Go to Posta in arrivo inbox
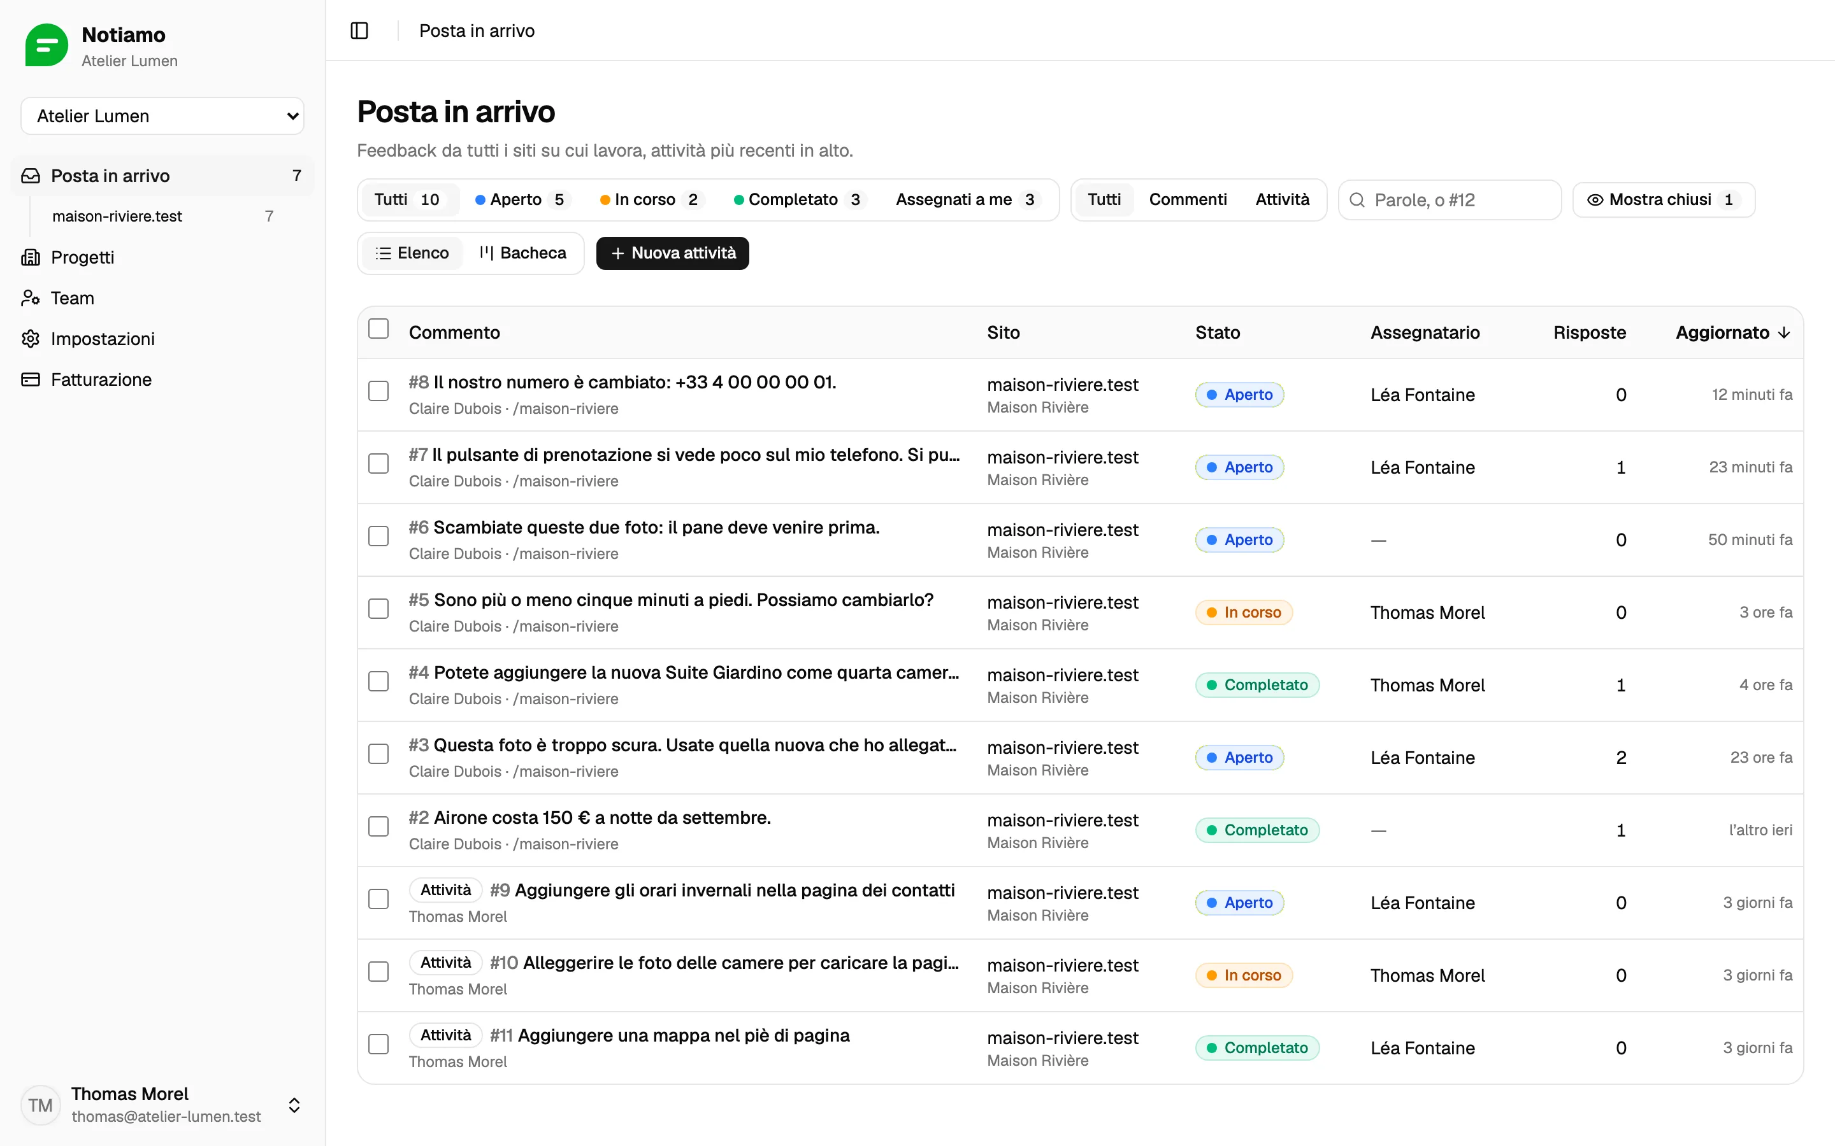The height and width of the screenshot is (1146, 1835). [x=162, y=176]
